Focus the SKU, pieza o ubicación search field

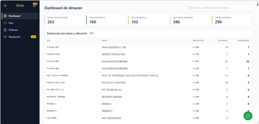click(219, 8)
